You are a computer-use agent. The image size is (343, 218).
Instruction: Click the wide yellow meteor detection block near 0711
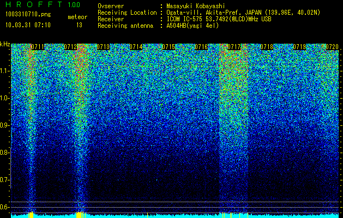pos(31,215)
